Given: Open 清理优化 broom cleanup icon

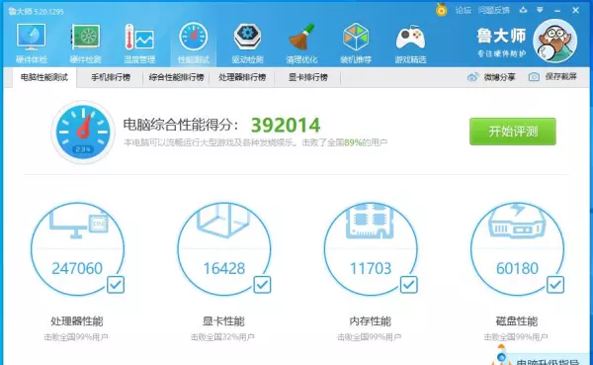Looking at the screenshot, I should click(301, 43).
